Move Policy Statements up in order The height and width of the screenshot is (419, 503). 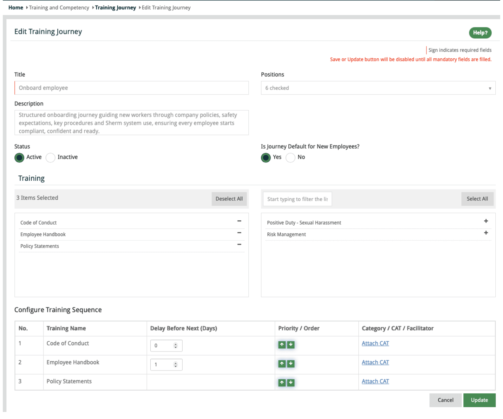[x=282, y=383]
